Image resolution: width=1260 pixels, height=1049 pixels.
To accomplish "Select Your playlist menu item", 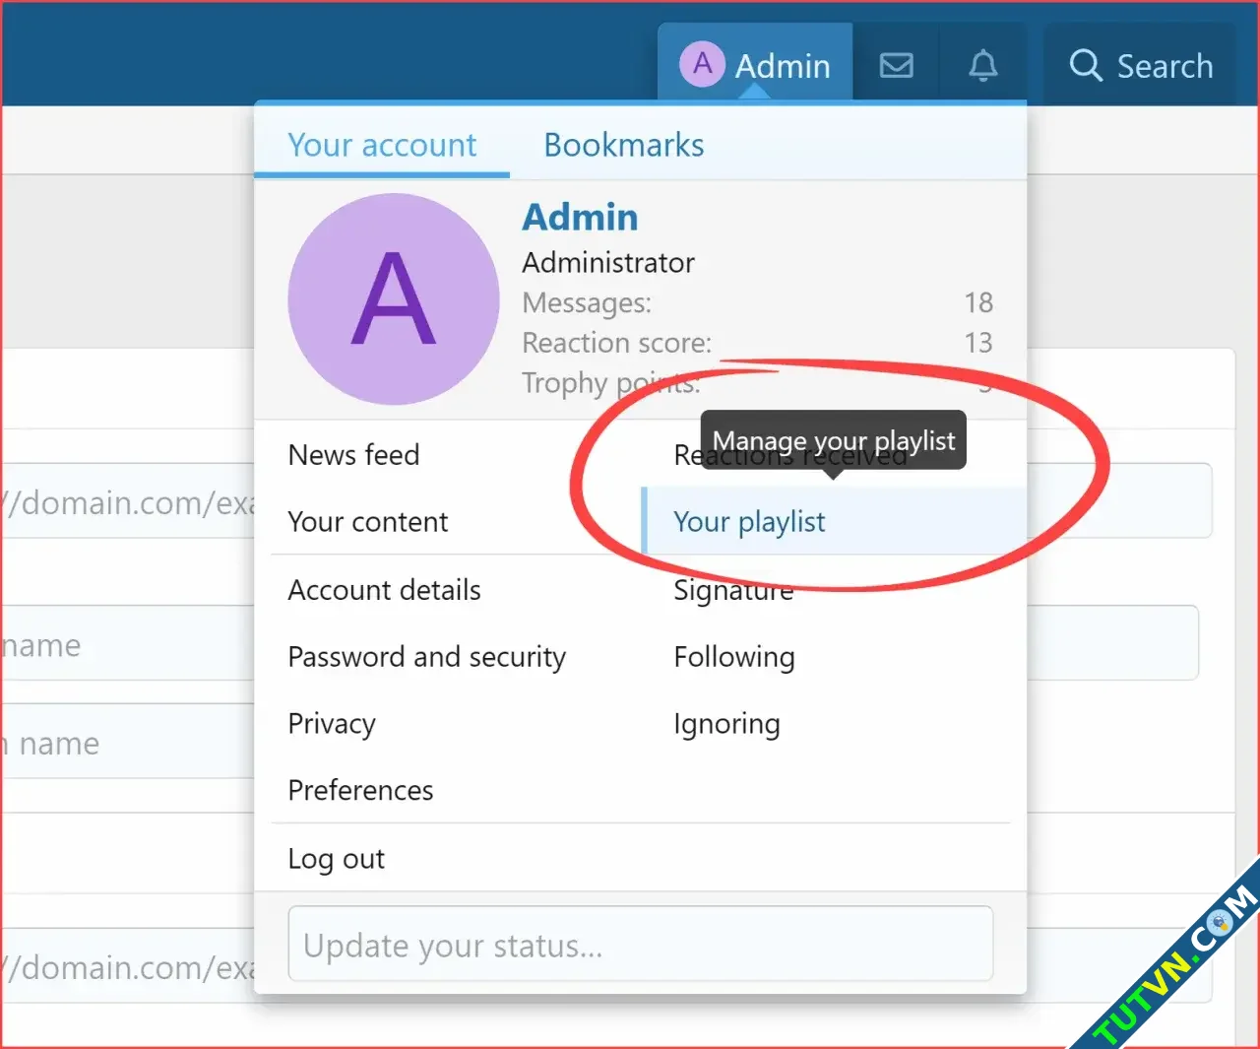I will point(833,521).
